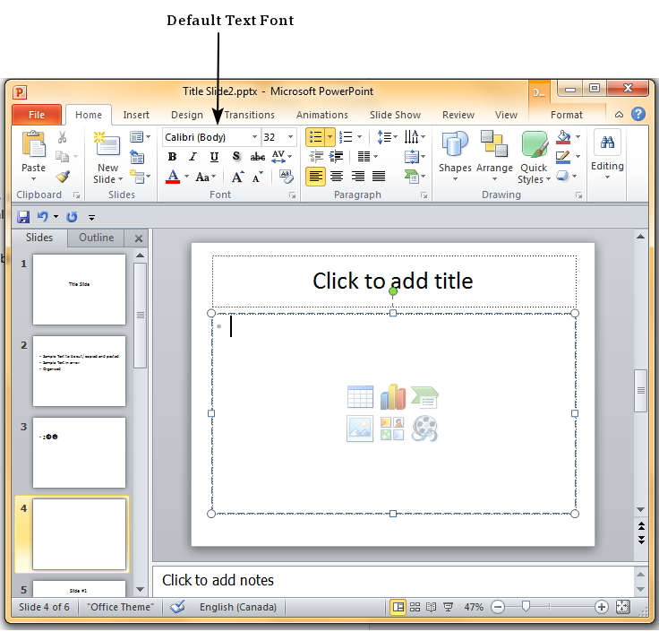Justify the paragraph text
The height and width of the screenshot is (632, 659).
coord(379,177)
